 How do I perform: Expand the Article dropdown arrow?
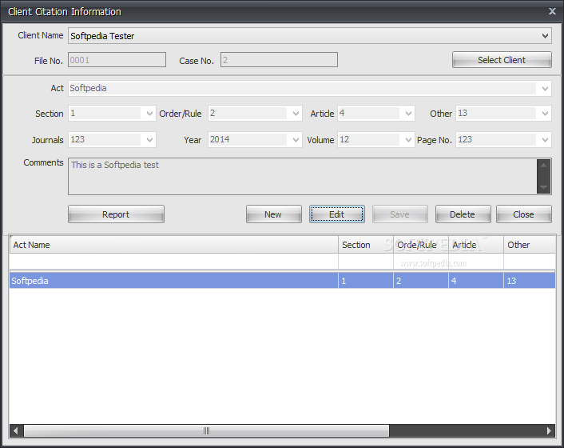click(x=408, y=114)
